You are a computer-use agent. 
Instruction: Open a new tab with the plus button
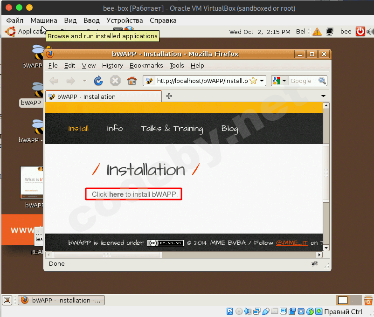tap(169, 96)
